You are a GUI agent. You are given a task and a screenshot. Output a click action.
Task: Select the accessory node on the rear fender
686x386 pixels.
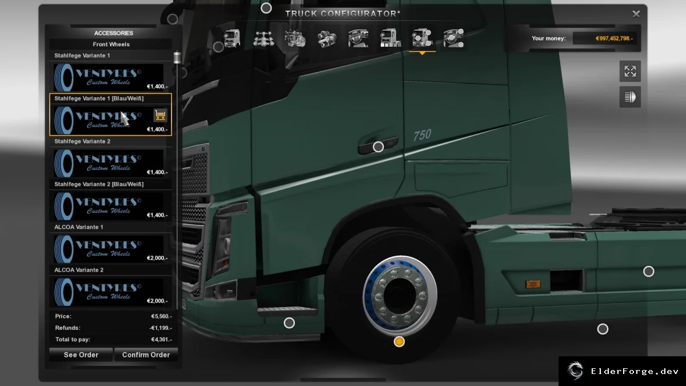649,272
